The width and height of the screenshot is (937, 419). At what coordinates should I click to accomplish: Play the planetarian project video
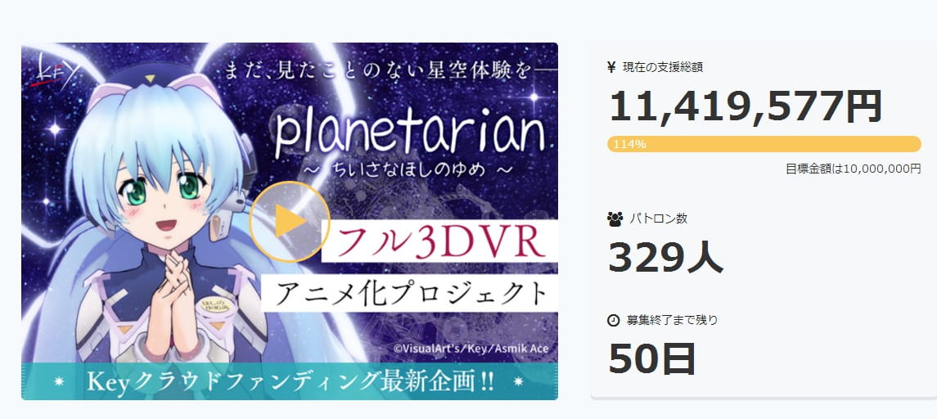pos(290,222)
